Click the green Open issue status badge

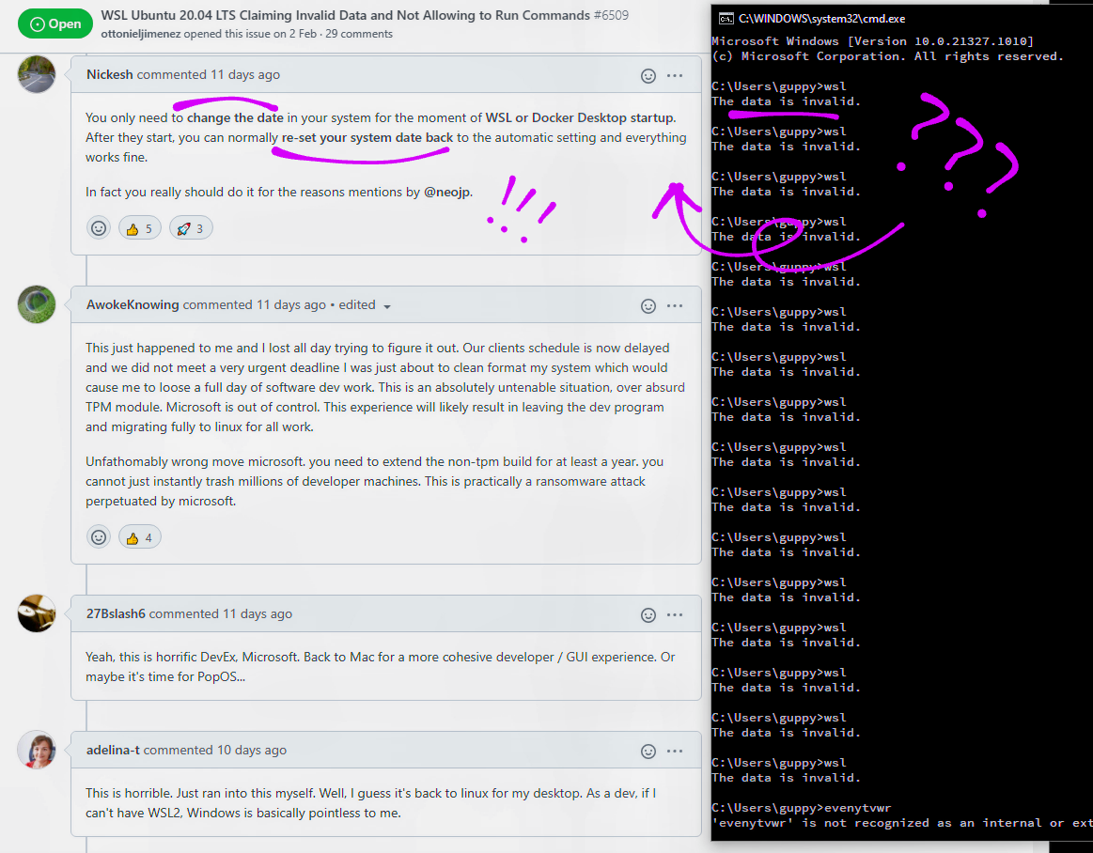point(55,23)
